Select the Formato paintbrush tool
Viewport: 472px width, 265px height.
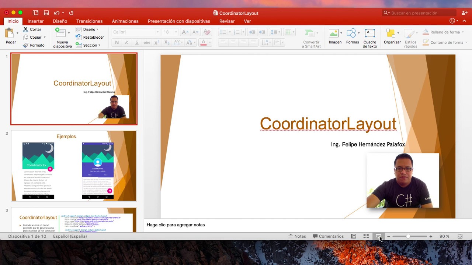click(34, 45)
